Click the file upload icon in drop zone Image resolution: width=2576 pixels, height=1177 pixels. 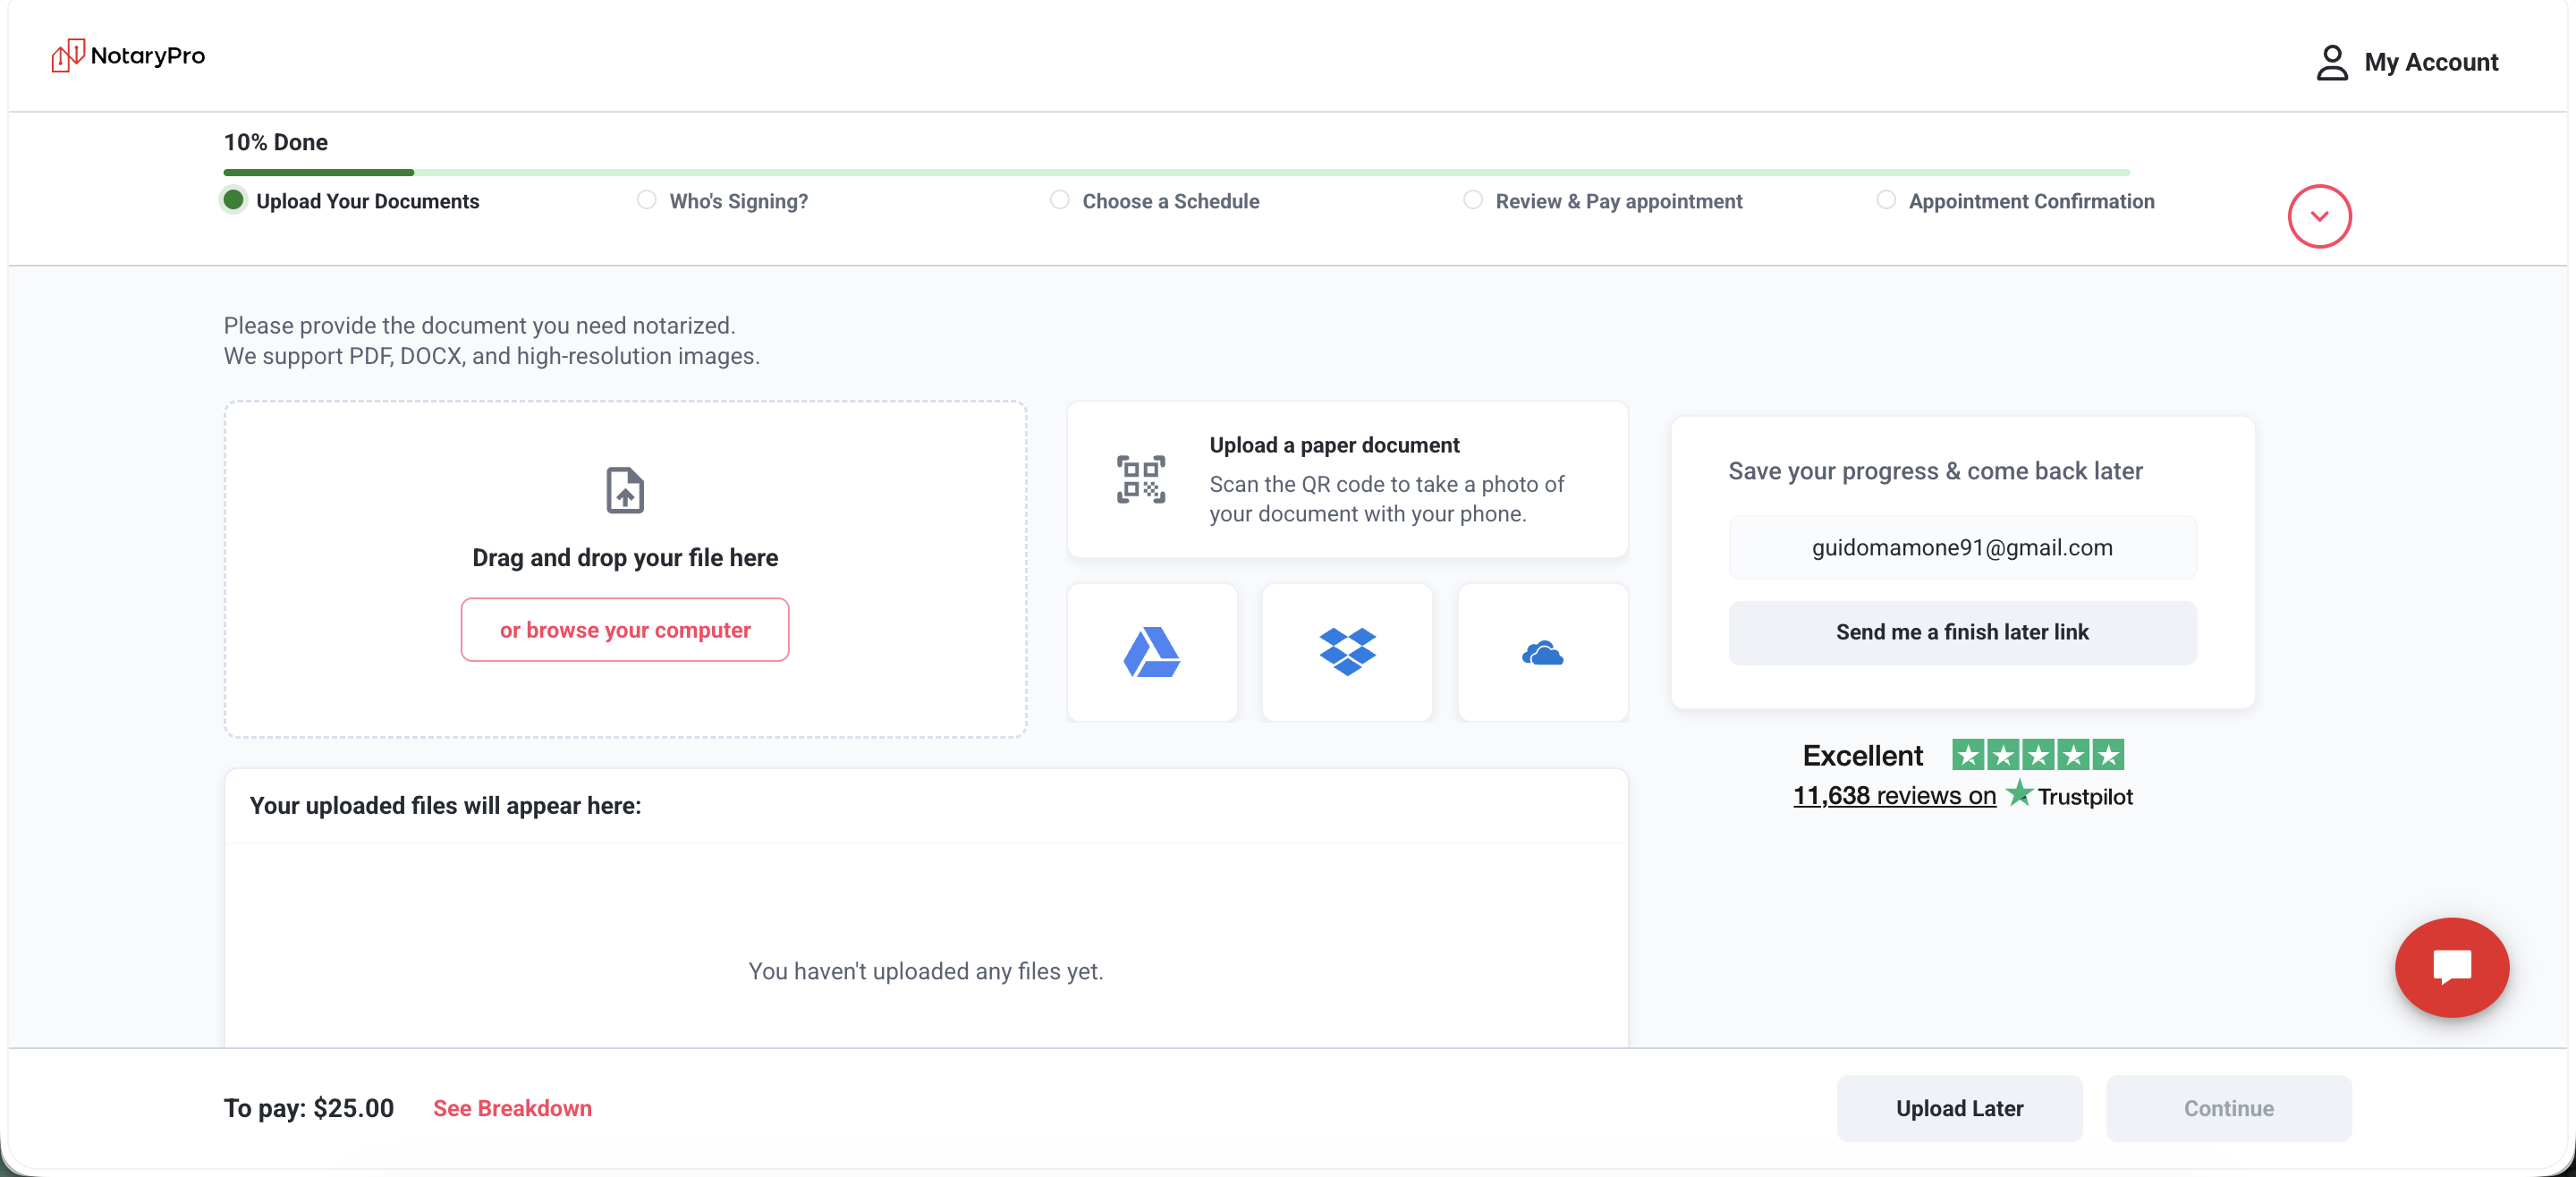point(625,490)
